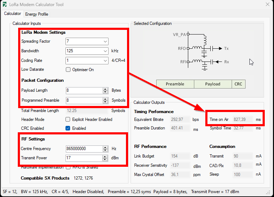Click the Payload block in packet diagram
The height and width of the screenshot is (197, 274).
coord(213,84)
